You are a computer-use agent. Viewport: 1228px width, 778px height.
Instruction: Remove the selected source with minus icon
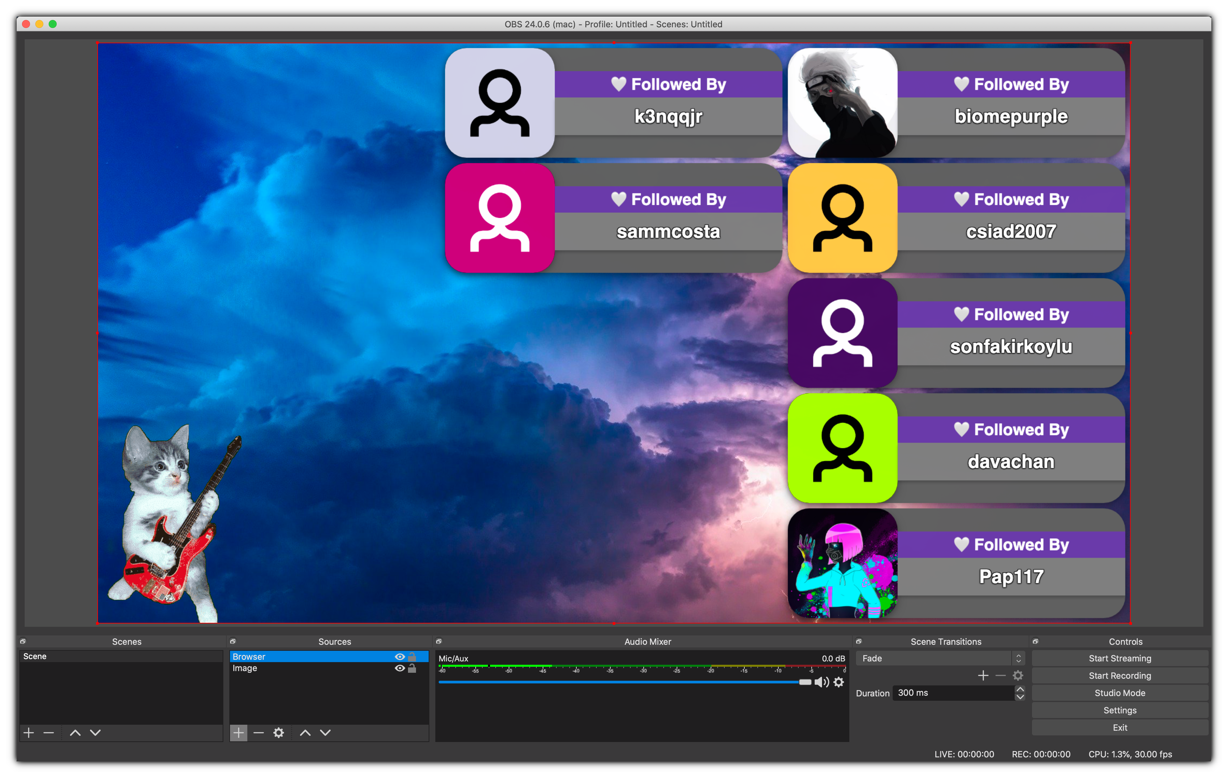259,733
